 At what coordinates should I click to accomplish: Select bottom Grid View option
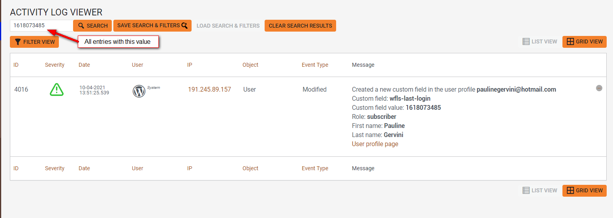click(x=585, y=190)
